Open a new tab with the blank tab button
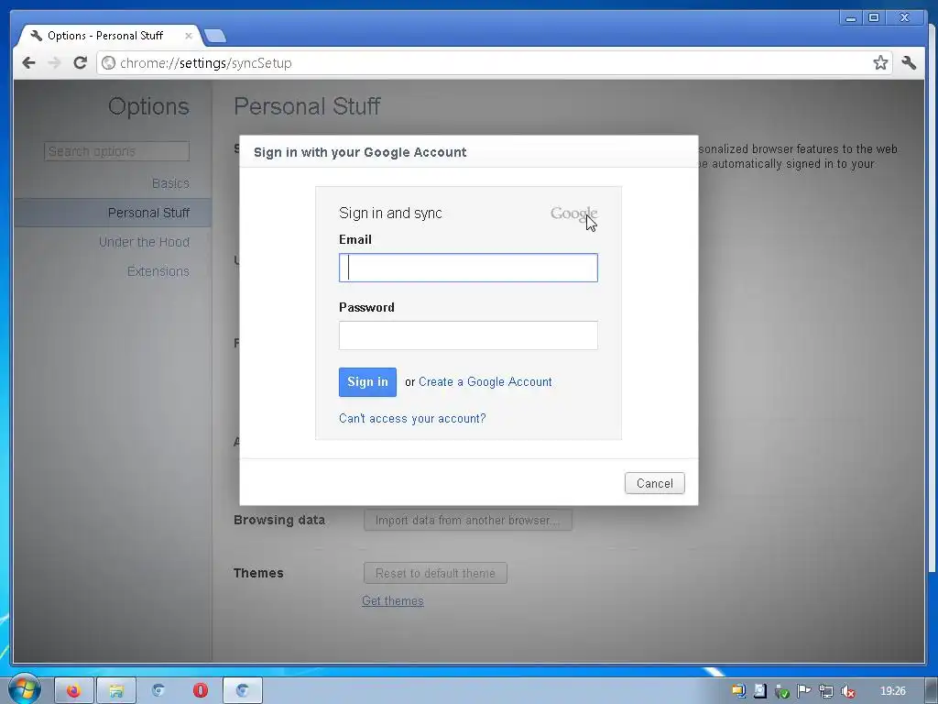 point(214,36)
